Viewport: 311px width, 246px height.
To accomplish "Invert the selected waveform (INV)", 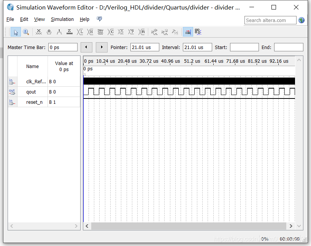I will click(100, 32).
